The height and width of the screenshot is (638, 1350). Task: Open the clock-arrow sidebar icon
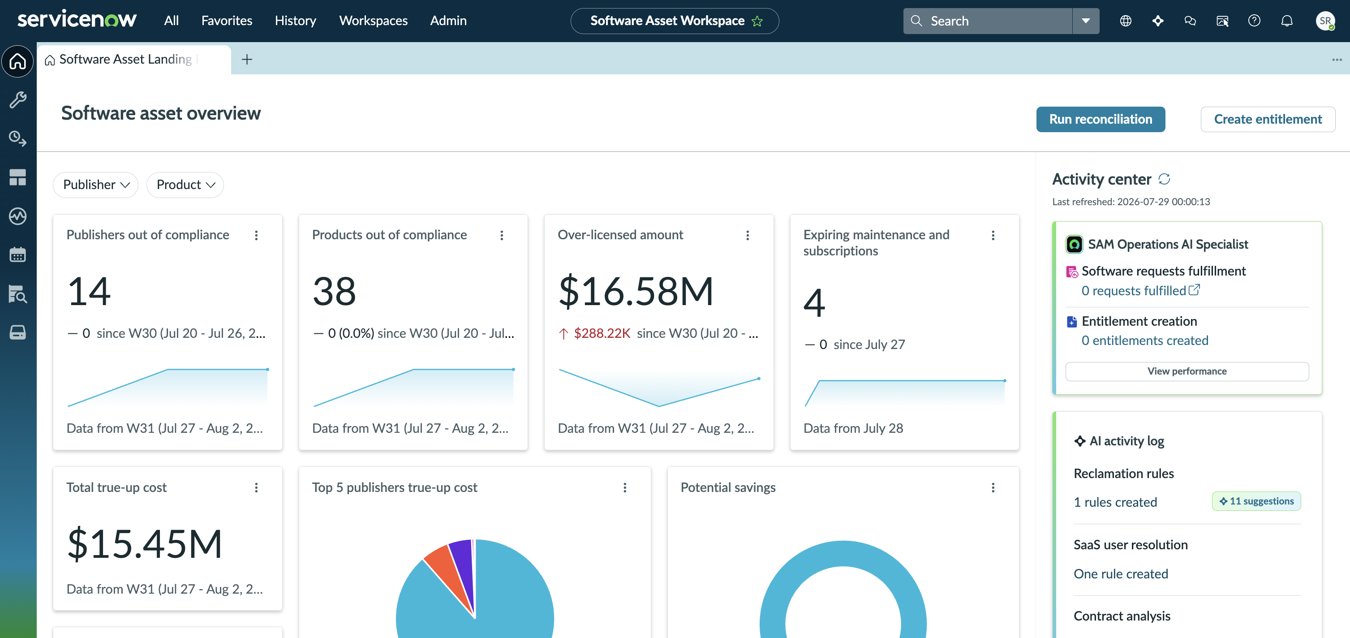tap(18, 138)
